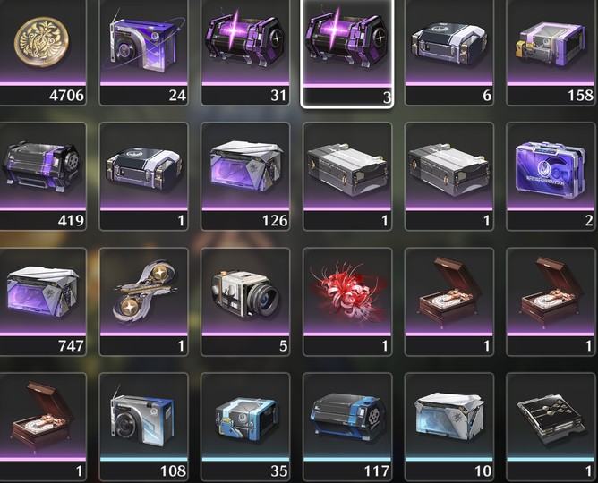The image size is (598, 483).
Task: Select the vintage camera item showing 5
Action: [245, 302]
